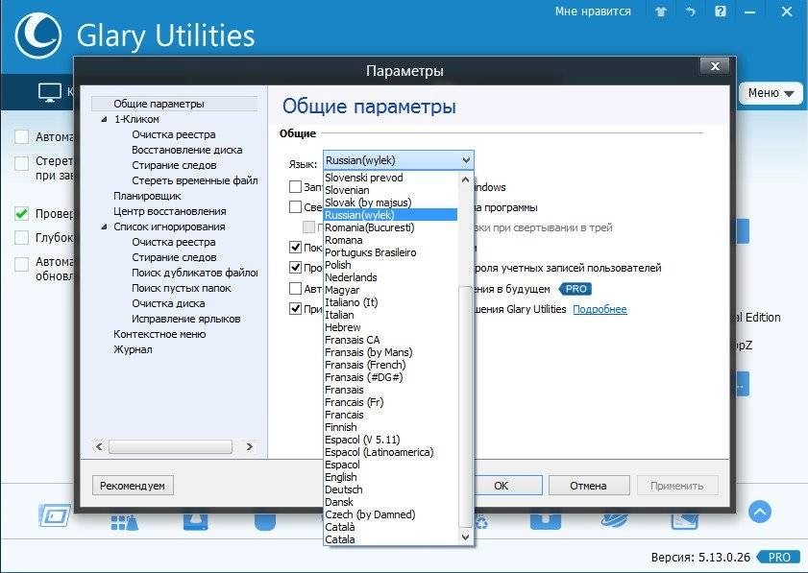This screenshot has height=573, width=808.
Task: Select Планировщик in tree
Action: [x=147, y=196]
